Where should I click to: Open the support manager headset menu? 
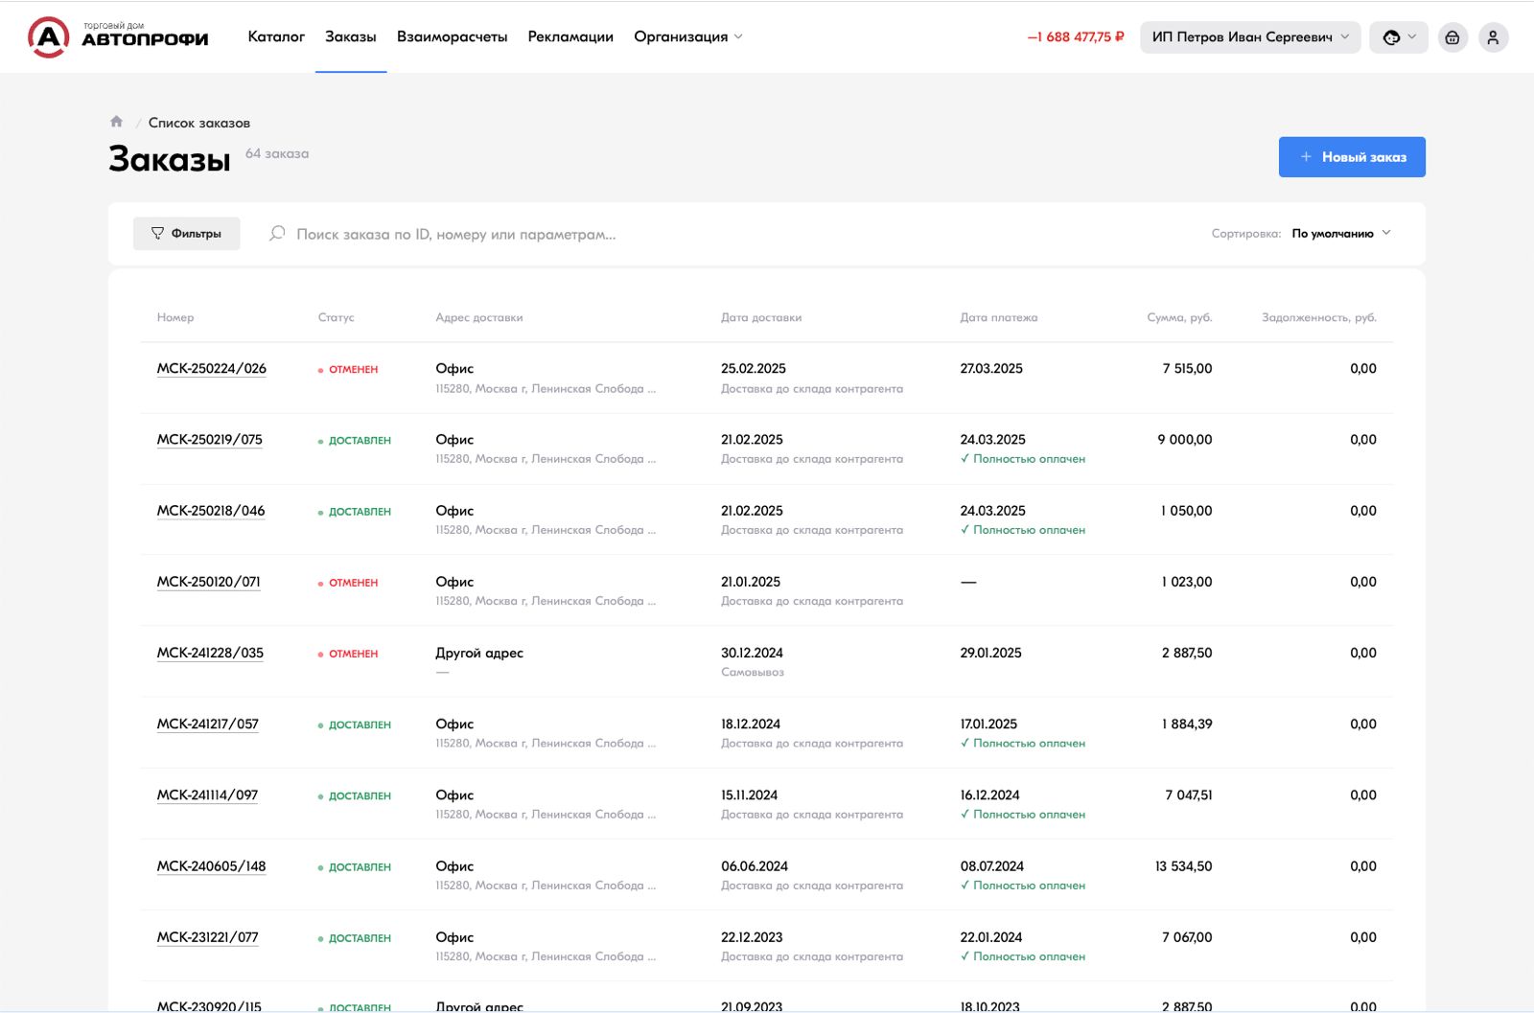click(x=1399, y=37)
